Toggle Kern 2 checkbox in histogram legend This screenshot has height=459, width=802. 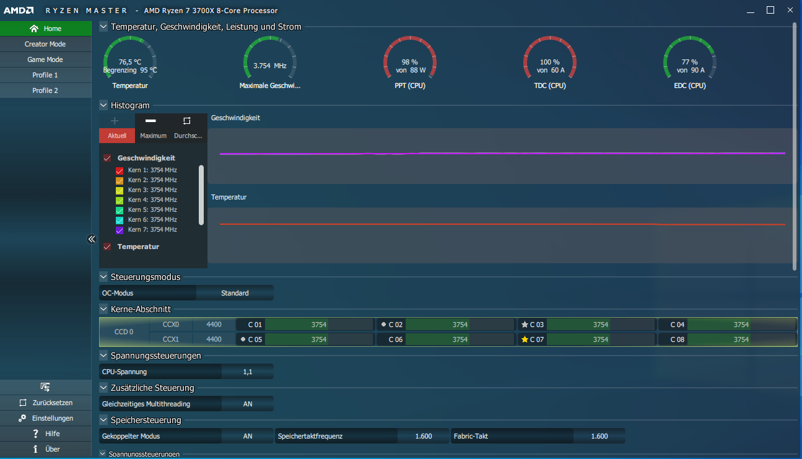pos(120,180)
